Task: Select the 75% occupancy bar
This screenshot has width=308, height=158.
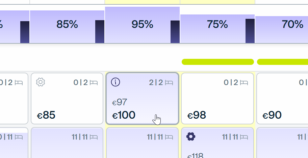Action: pos(213,29)
